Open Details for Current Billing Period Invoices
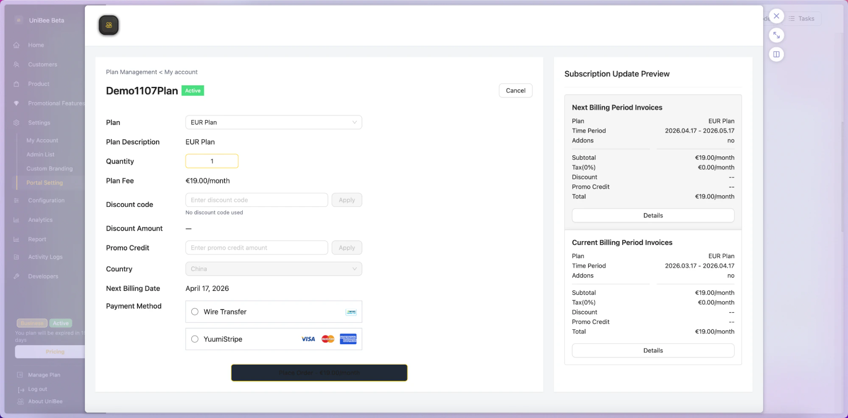848x418 pixels. coord(653,351)
